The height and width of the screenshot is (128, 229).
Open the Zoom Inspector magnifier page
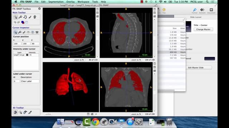tap(20, 32)
